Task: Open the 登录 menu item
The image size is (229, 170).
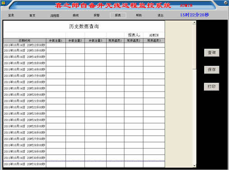Action: [11, 15]
